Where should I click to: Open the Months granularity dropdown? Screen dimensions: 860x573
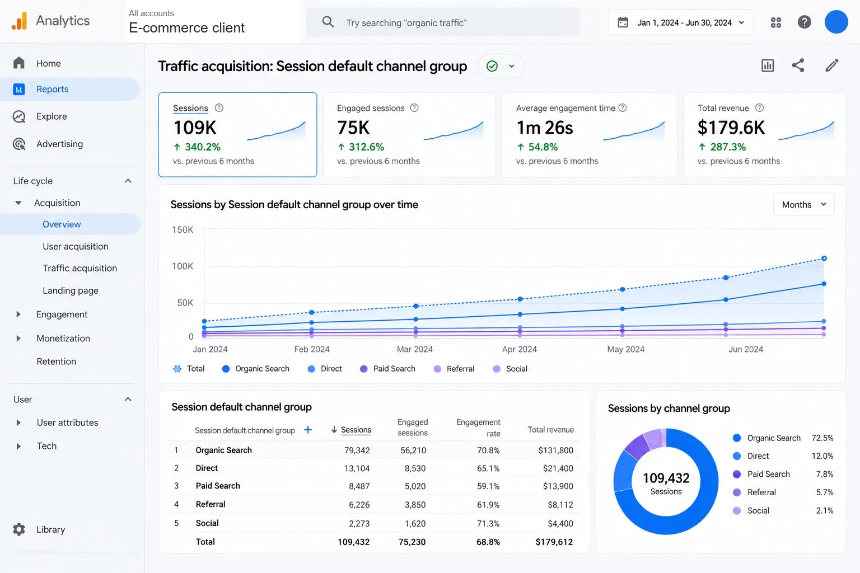(x=803, y=204)
